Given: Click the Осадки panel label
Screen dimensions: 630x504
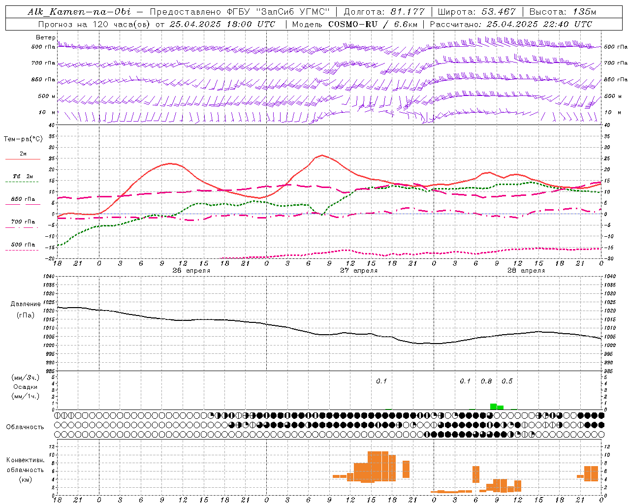Looking at the screenshot, I should coord(25,387).
